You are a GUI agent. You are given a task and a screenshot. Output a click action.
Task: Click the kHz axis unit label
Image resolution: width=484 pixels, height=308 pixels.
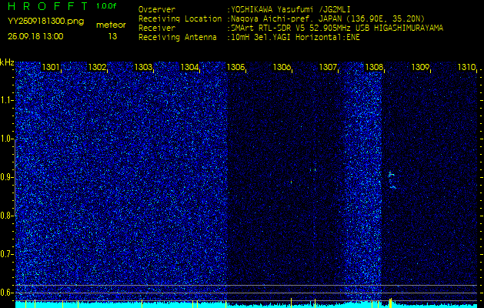tap(7, 62)
